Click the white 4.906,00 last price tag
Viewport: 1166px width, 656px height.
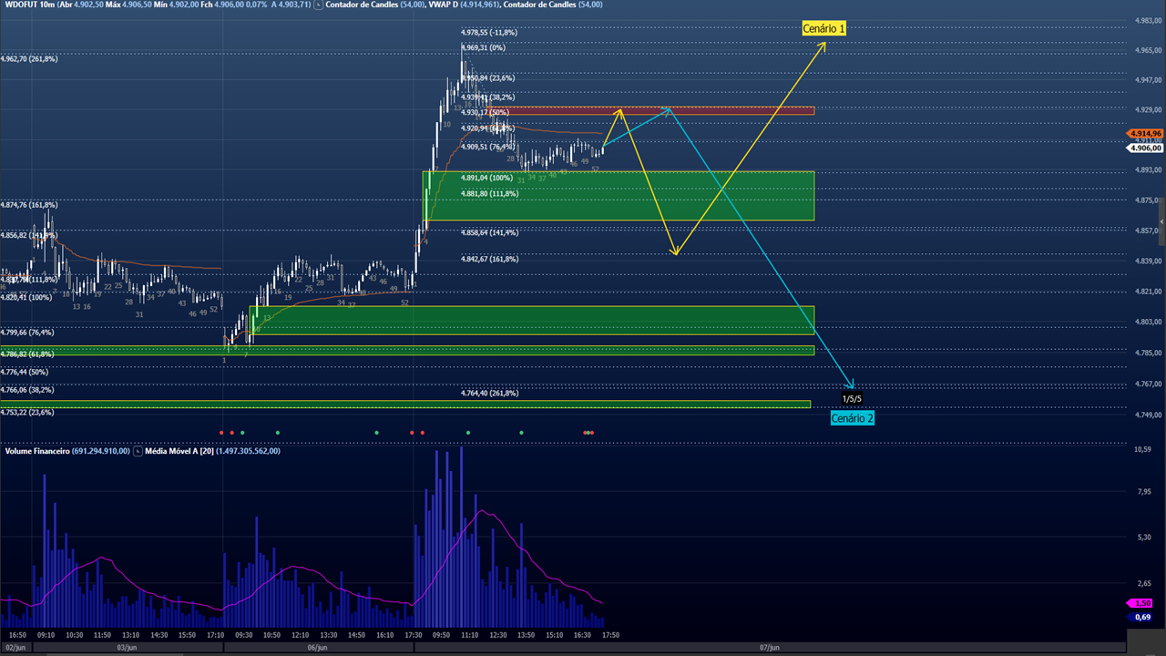[x=1144, y=148]
